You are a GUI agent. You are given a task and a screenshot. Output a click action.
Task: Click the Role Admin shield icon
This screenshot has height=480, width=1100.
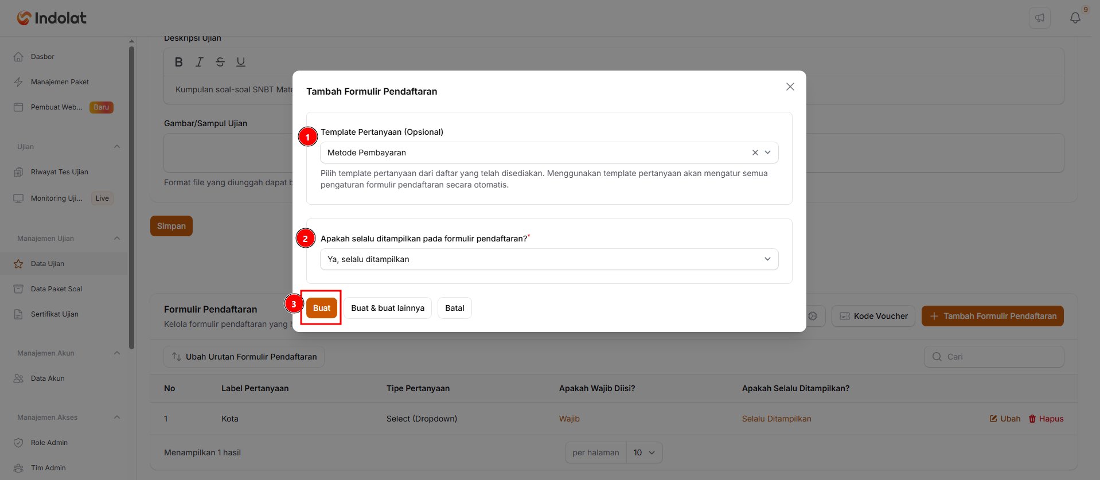click(18, 443)
